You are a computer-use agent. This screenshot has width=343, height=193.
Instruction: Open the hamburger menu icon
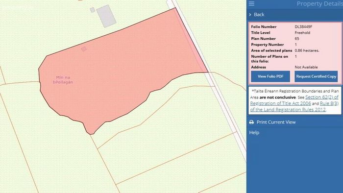251,3
